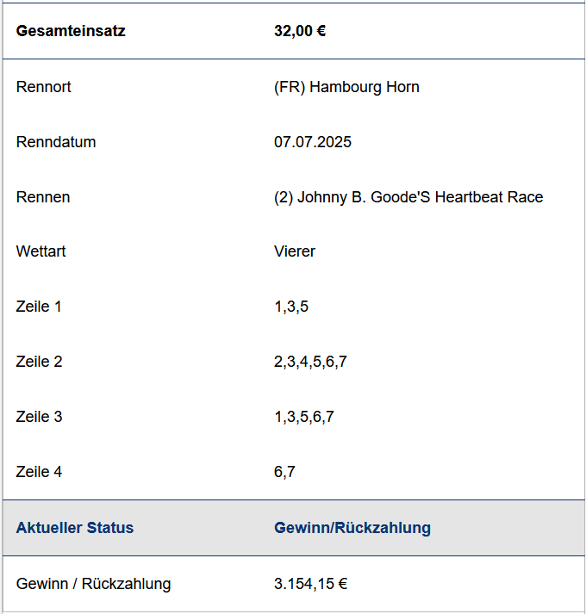586x614 pixels.
Task: Click the Gesamteinsatz label
Action: [x=71, y=31]
